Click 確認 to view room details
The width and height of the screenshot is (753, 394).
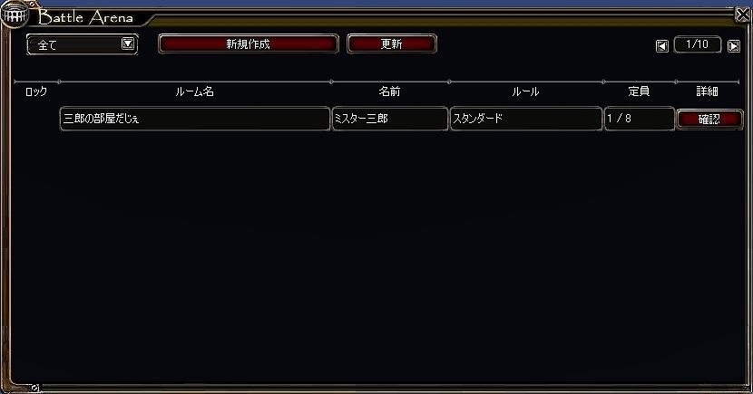pos(709,119)
